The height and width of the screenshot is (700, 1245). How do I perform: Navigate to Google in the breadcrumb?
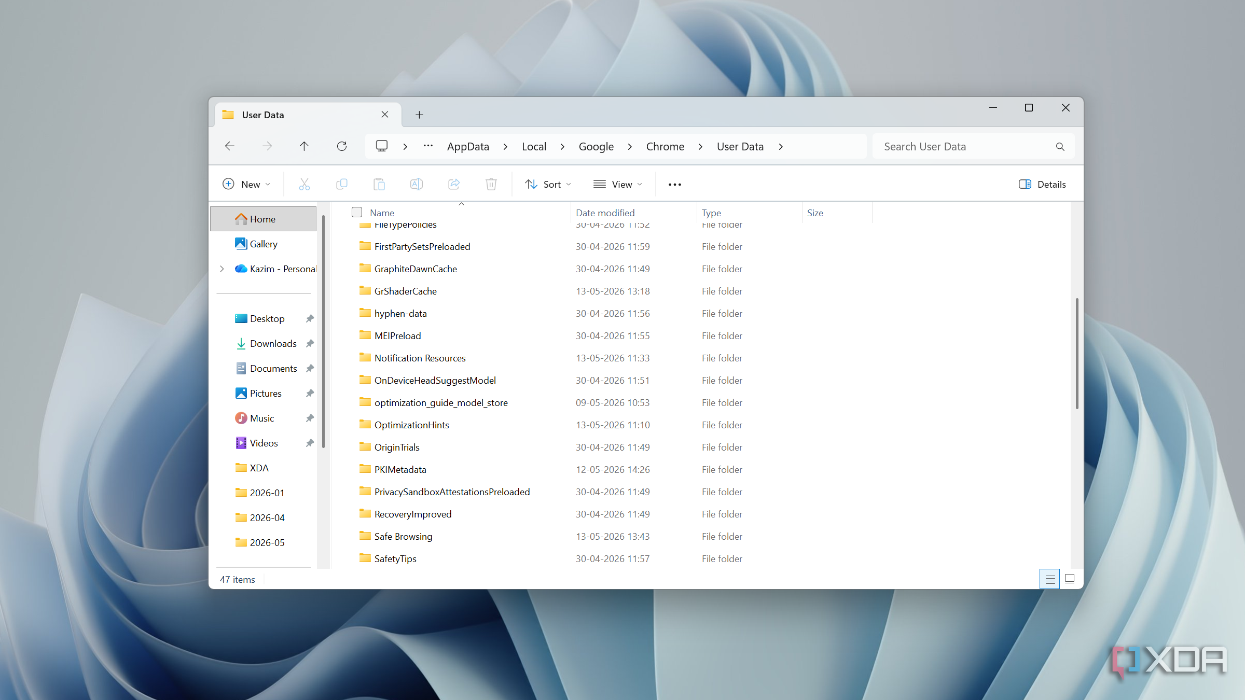pyautogui.click(x=596, y=147)
